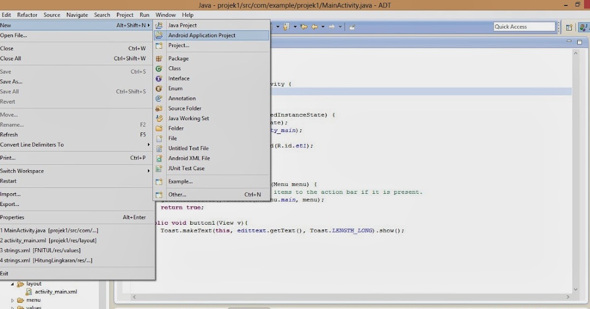Click the green Class icon
Image resolution: width=590 pixels, height=309 pixels.
point(159,68)
